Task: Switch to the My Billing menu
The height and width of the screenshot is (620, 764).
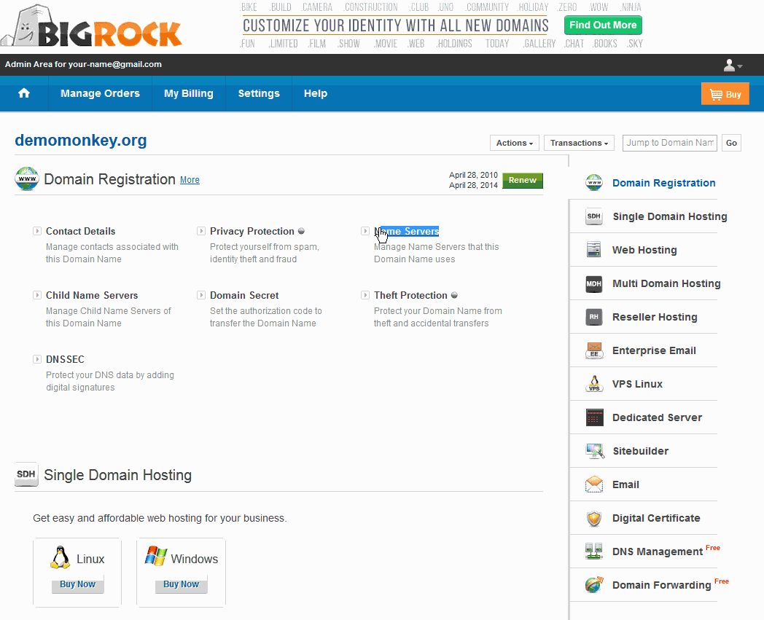Action: coord(189,93)
